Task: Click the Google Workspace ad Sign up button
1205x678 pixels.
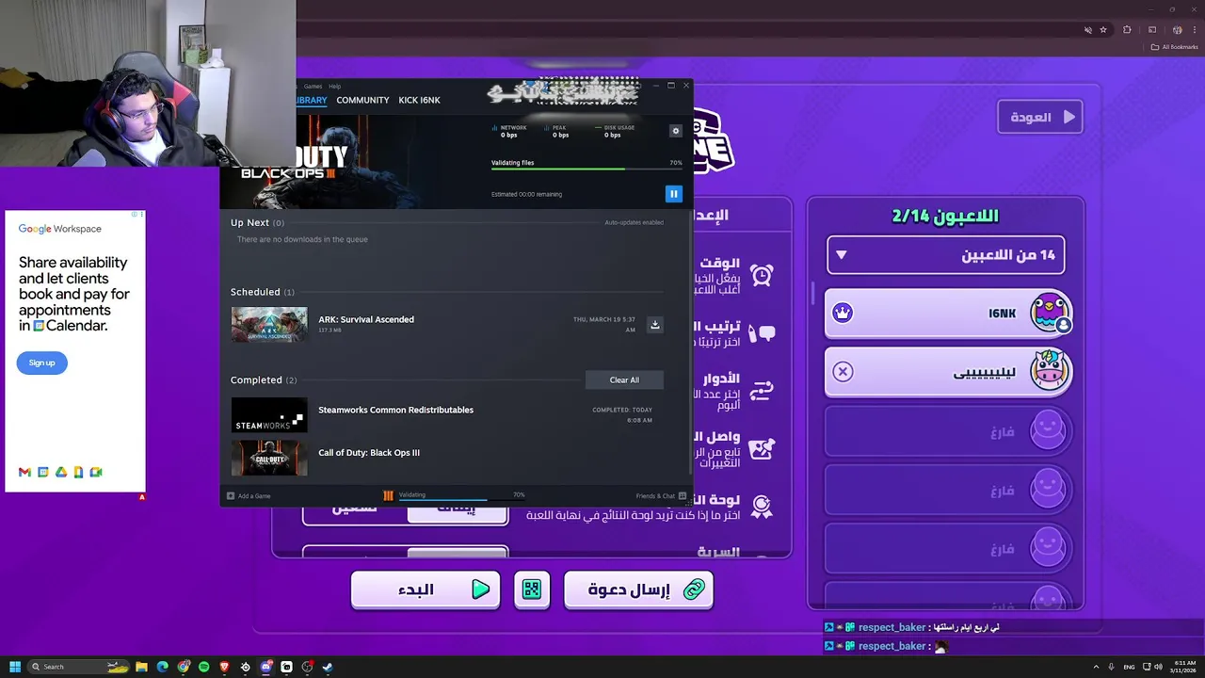Action: 41,363
